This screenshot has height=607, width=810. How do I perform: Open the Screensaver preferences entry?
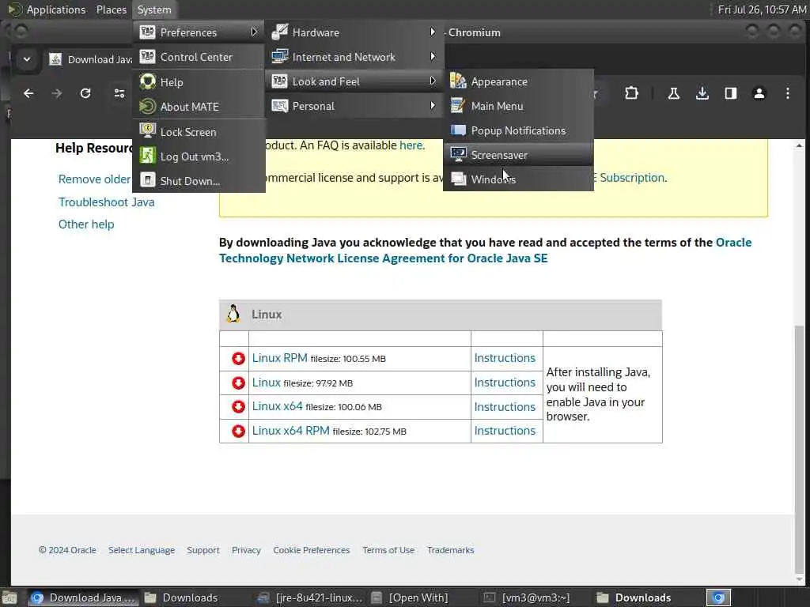point(518,155)
